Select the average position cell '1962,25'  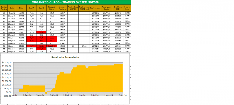(62, 41)
